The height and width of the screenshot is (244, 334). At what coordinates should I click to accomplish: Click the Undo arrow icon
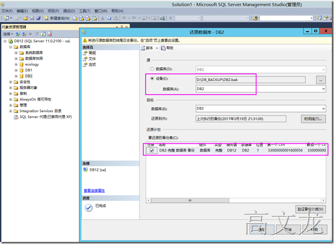click(x=124, y=18)
